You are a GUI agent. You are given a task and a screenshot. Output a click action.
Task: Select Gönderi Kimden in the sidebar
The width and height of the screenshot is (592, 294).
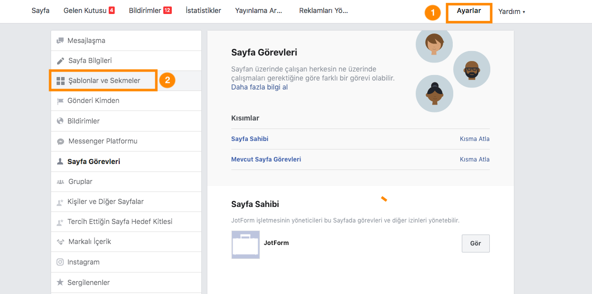click(127, 101)
